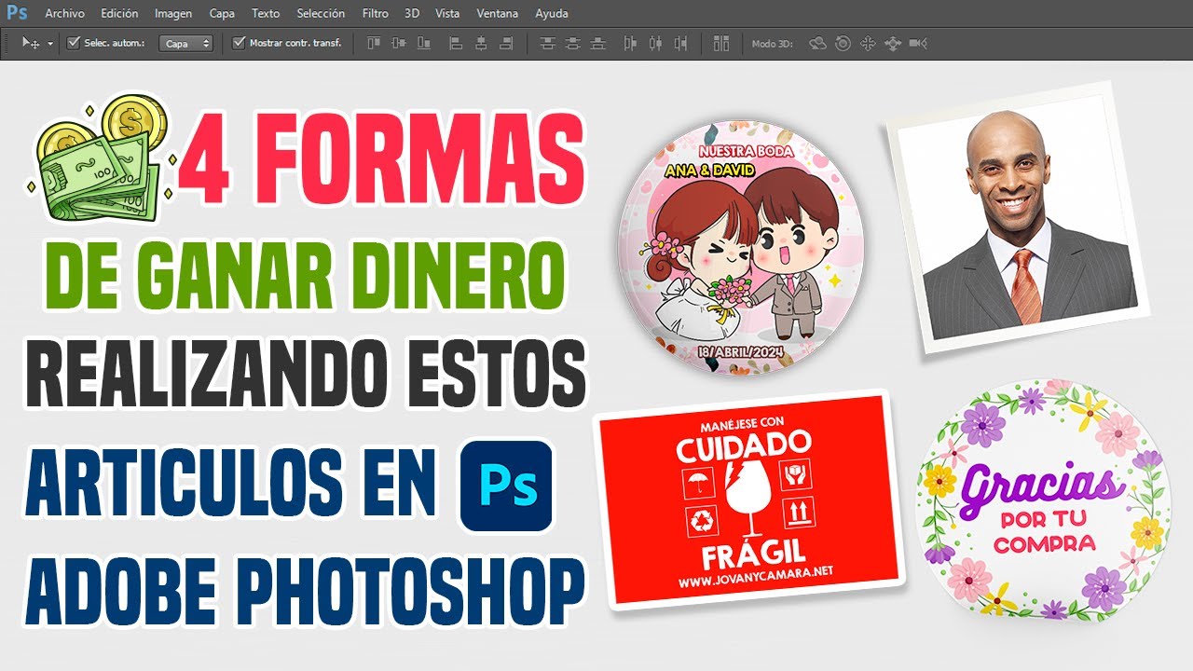Toggle Mostrar contr. transf. checkbox
This screenshot has height=671, width=1193.
[x=239, y=43]
